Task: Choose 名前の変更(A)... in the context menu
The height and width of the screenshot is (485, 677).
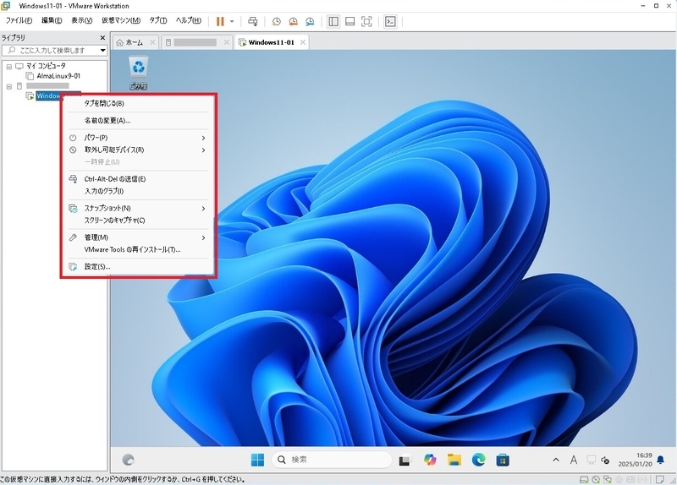Action: (138, 121)
